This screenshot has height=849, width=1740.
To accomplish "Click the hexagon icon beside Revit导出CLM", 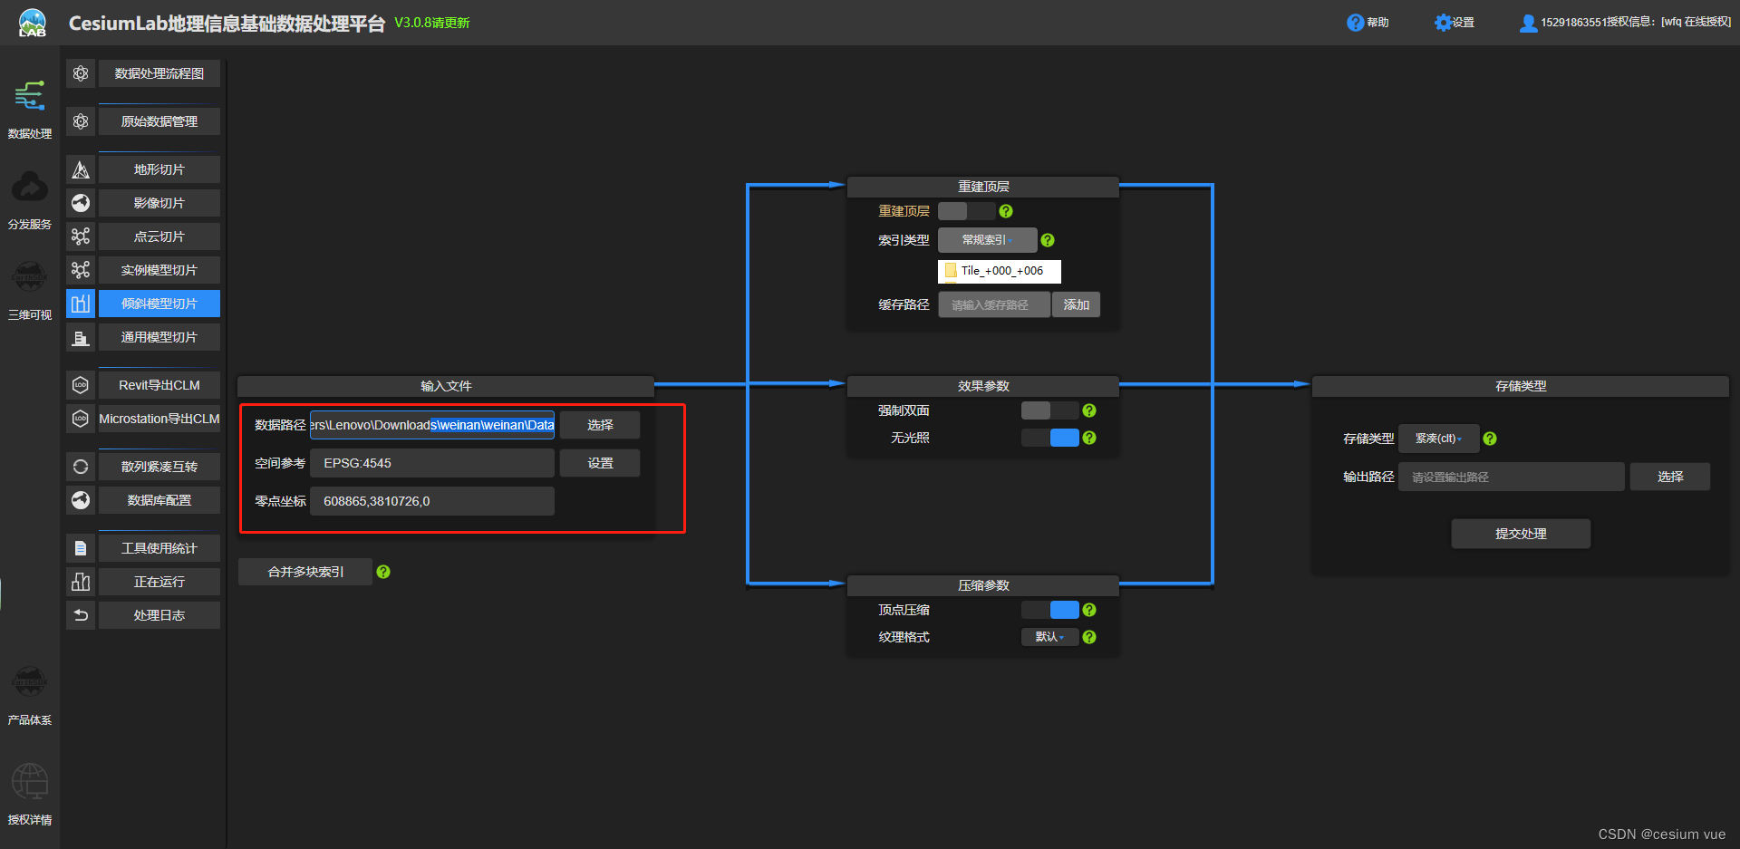I will [81, 385].
